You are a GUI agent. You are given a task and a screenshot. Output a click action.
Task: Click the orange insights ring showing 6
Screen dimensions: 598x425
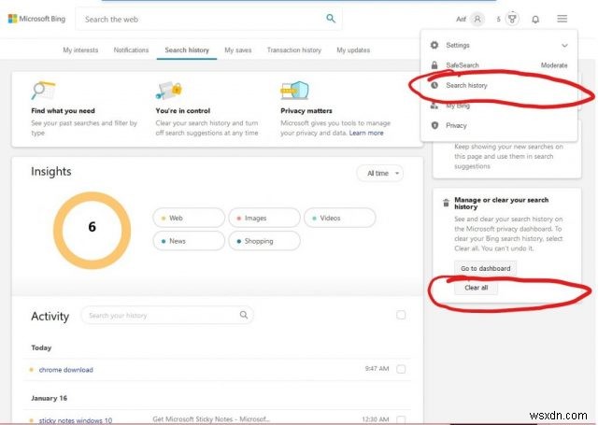point(92,230)
